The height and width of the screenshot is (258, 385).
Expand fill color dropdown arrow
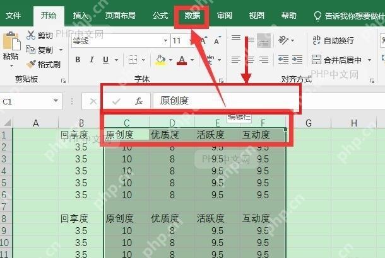coord(170,60)
